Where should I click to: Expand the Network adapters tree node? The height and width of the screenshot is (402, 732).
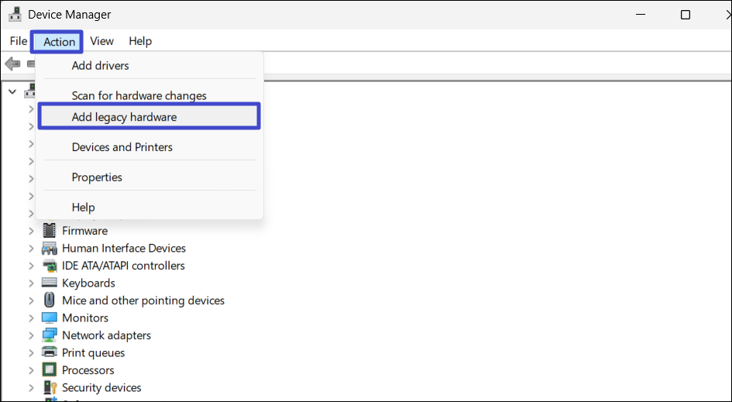(31, 335)
